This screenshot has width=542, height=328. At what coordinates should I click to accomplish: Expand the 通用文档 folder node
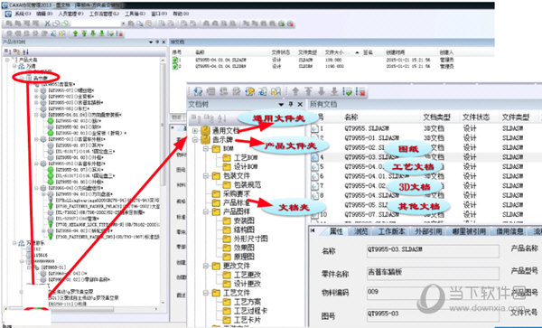point(195,131)
